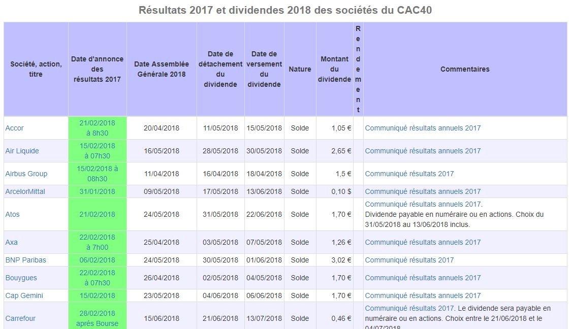
Task: Click ArcelorMittal's assembly date '09/05/2018'
Action: [162, 191]
